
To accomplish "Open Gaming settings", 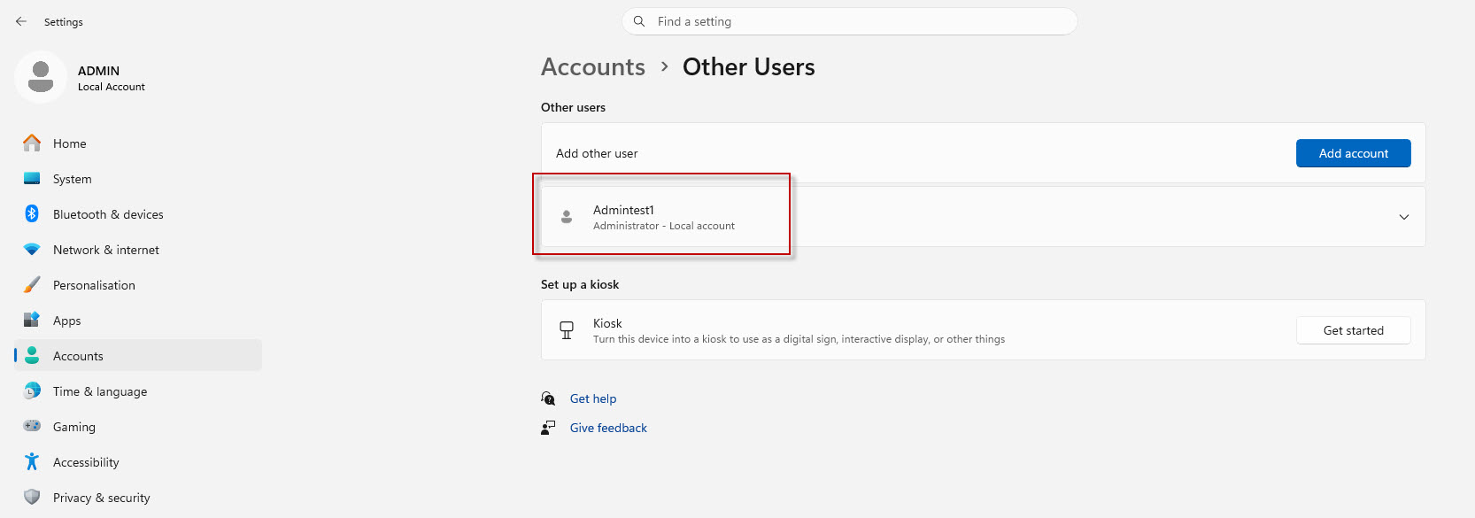I will click(138, 426).
